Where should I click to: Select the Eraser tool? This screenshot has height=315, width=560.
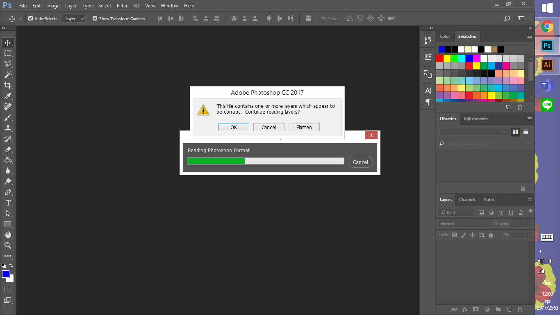pyautogui.click(x=8, y=149)
